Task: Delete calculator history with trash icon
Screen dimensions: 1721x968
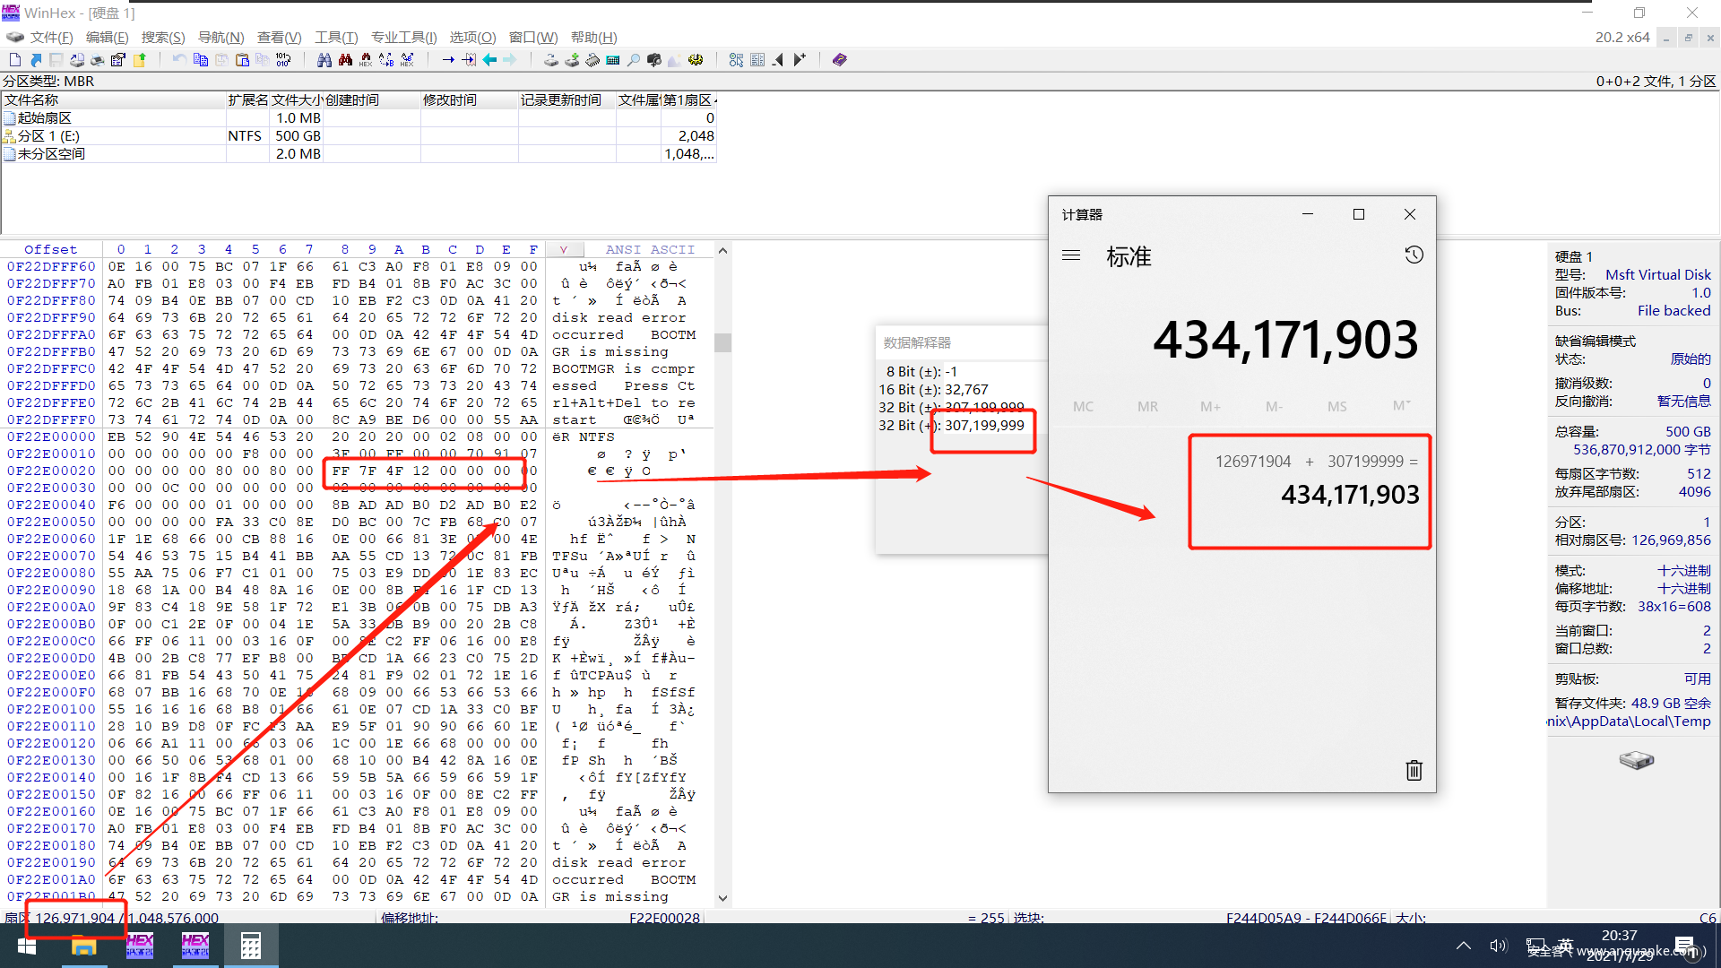Action: pos(1414,770)
